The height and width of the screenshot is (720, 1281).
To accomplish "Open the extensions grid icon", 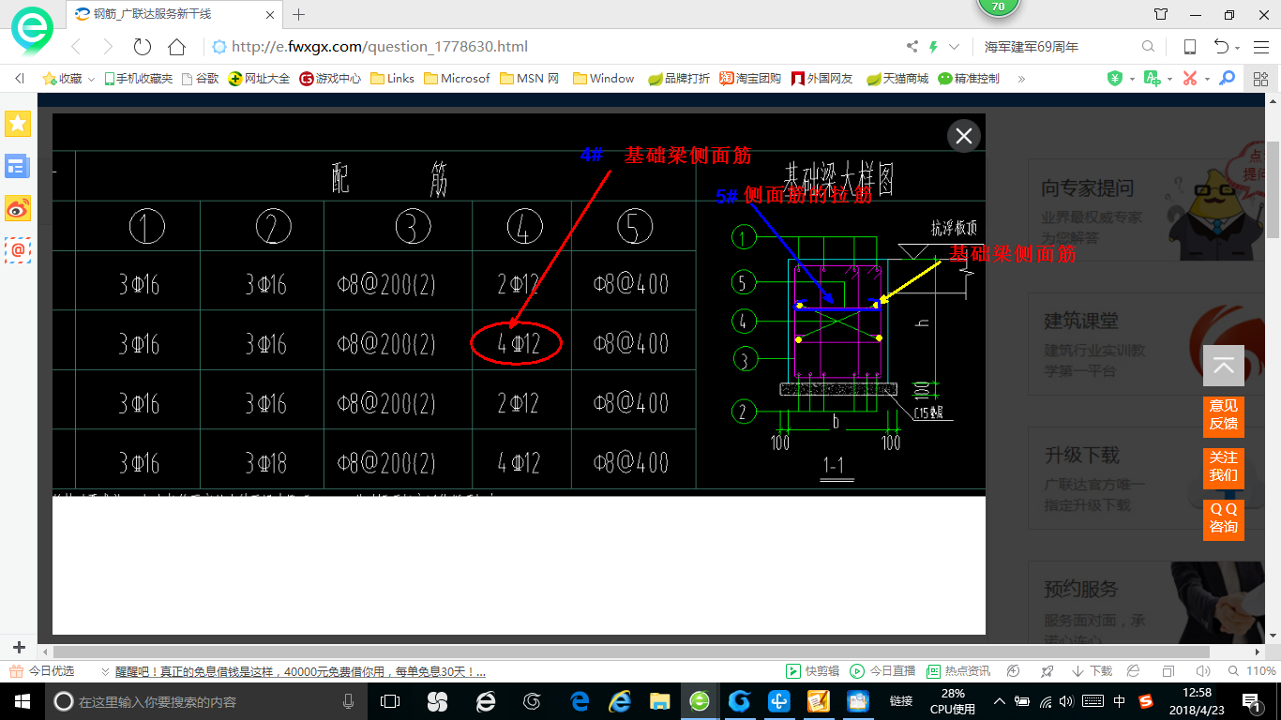I will [x=1260, y=79].
